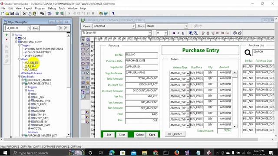
Task: Click the Open folder toolbar icon
Action: pyautogui.click(x=7, y=13)
